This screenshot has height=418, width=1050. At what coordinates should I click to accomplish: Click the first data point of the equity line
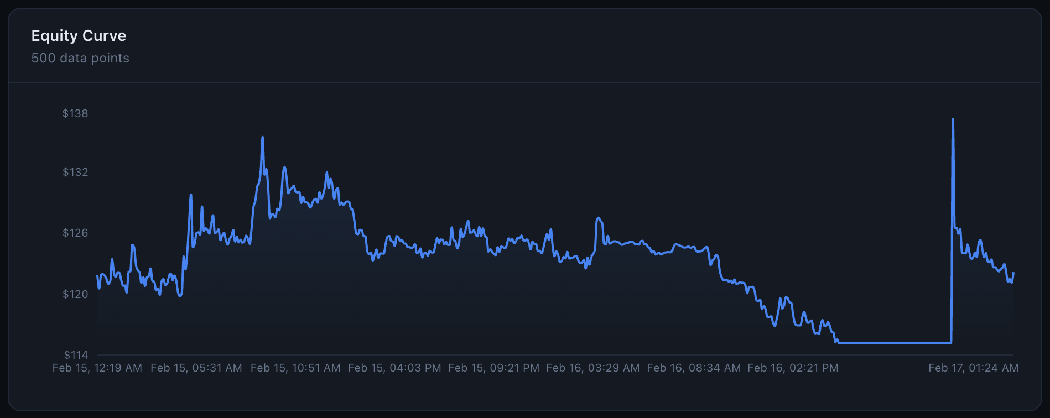pos(97,275)
